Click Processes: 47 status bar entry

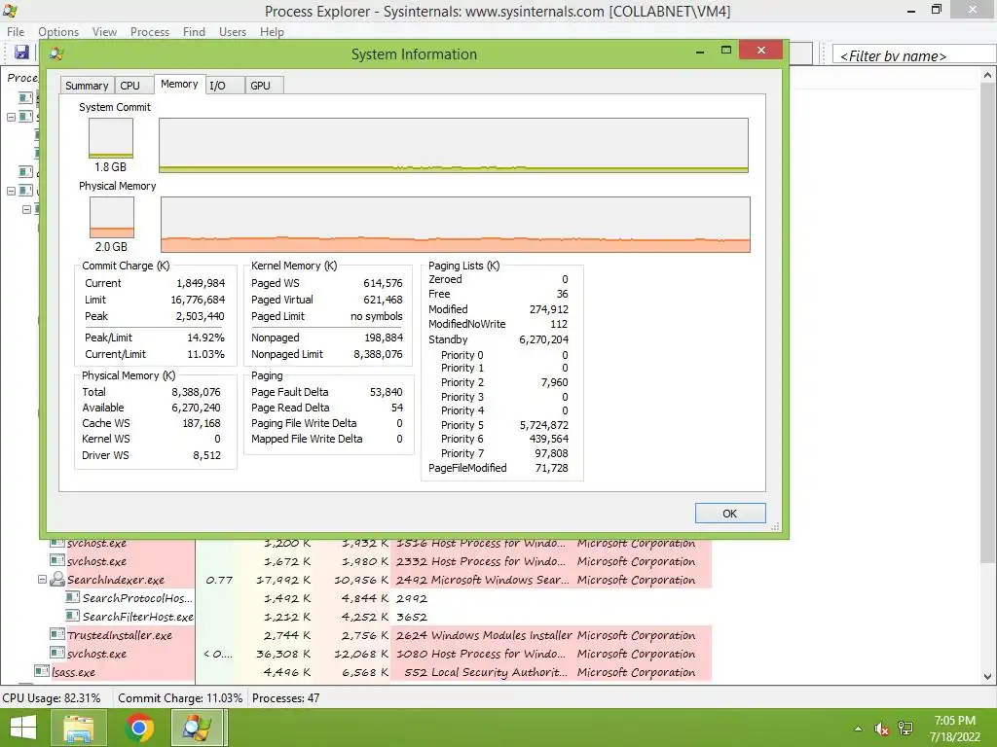pyautogui.click(x=285, y=697)
